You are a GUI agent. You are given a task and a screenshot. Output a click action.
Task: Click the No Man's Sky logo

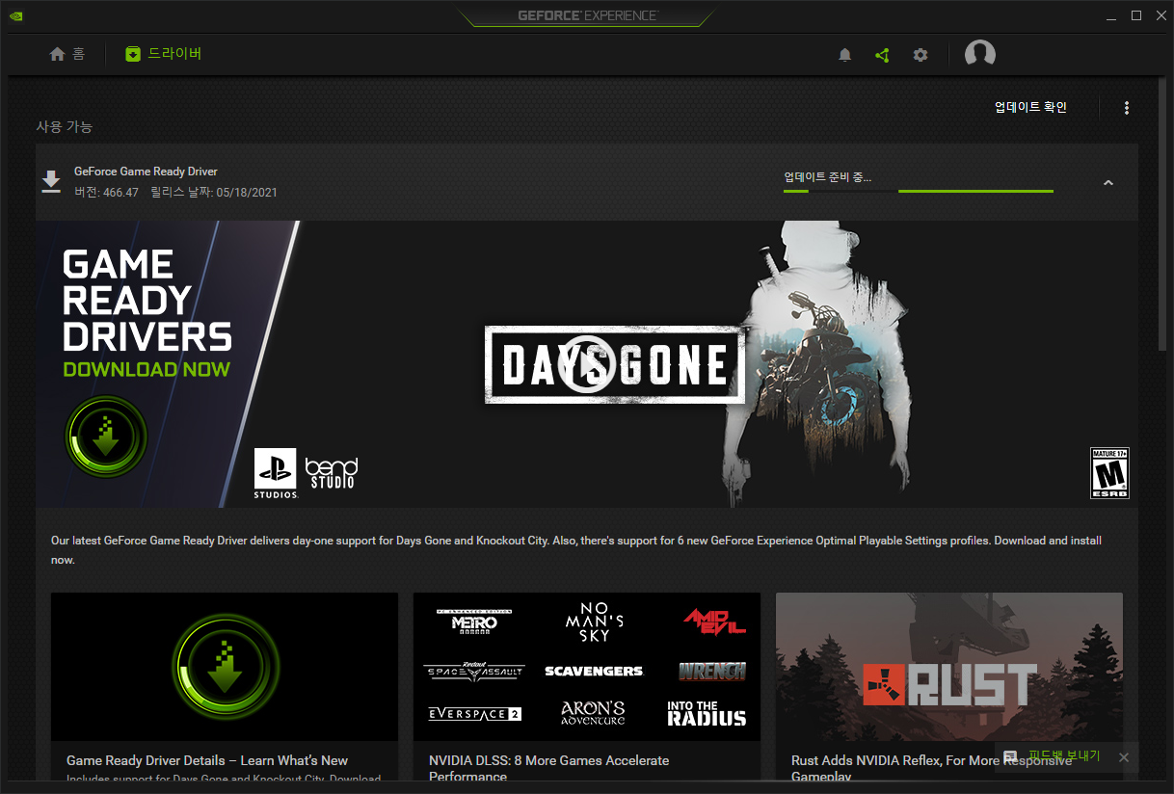(x=595, y=622)
